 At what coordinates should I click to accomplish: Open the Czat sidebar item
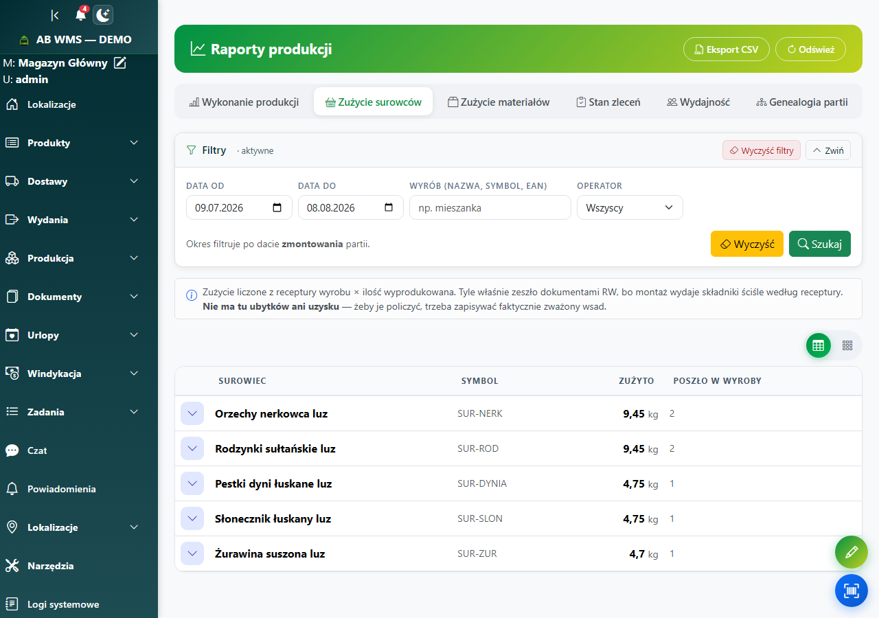pyautogui.click(x=79, y=450)
